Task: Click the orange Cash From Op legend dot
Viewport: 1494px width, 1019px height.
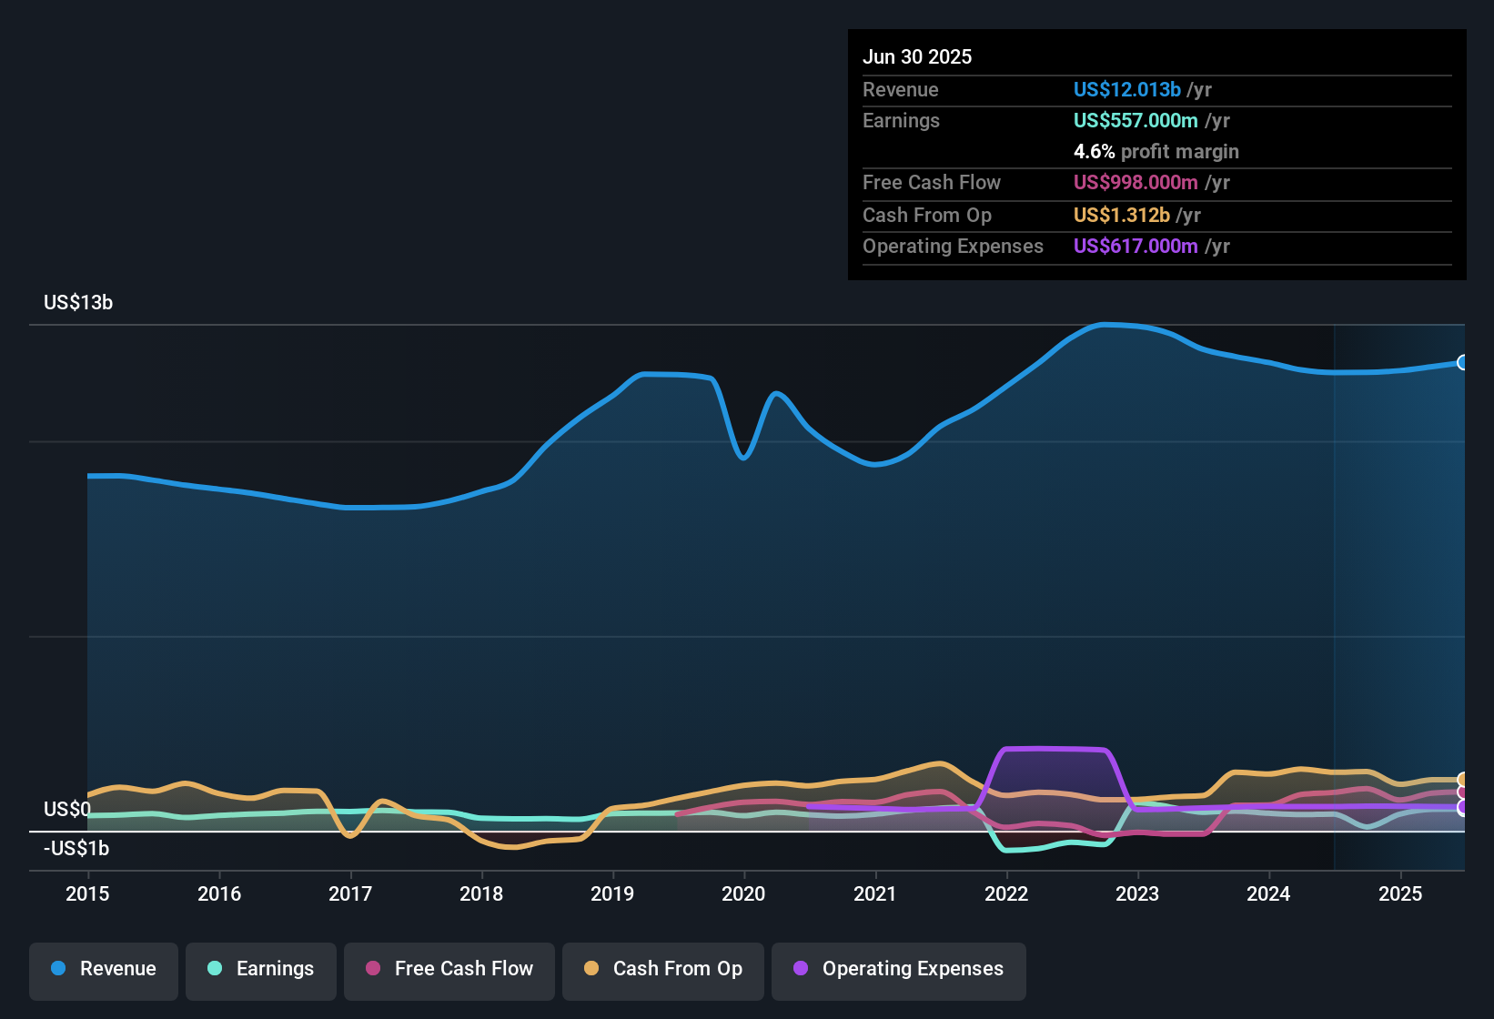Action: pyautogui.click(x=591, y=968)
